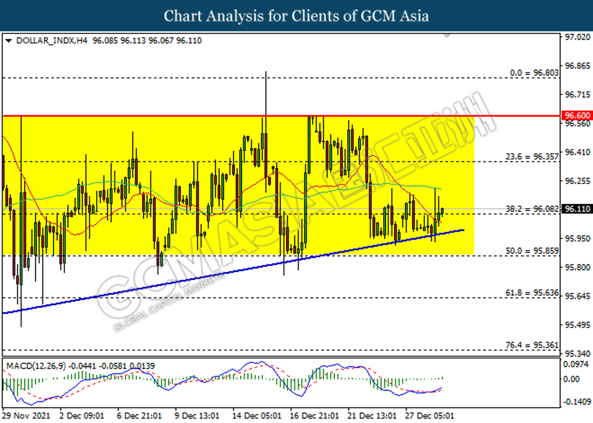This screenshot has width=593, height=423.
Task: Click the Fibonacci label 23.6 = 96.357
Action: click(x=532, y=156)
